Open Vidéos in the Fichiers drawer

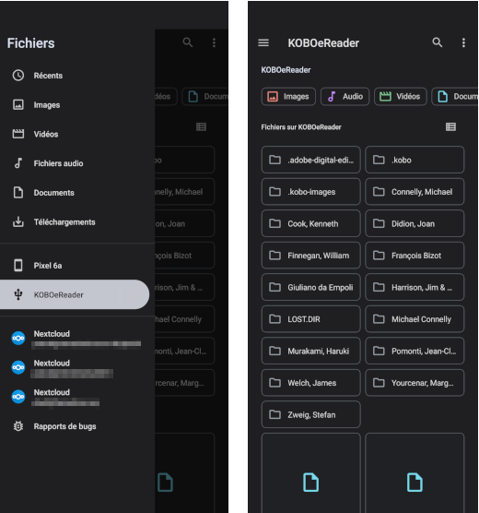[x=77, y=134]
